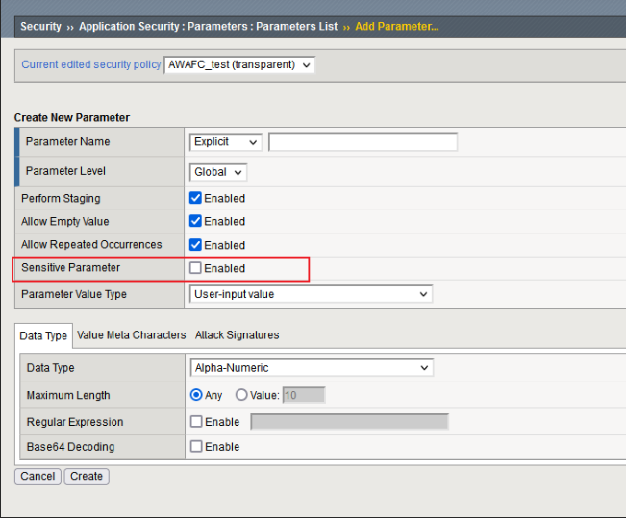Switch to Value Meta Characters tab

(131, 335)
